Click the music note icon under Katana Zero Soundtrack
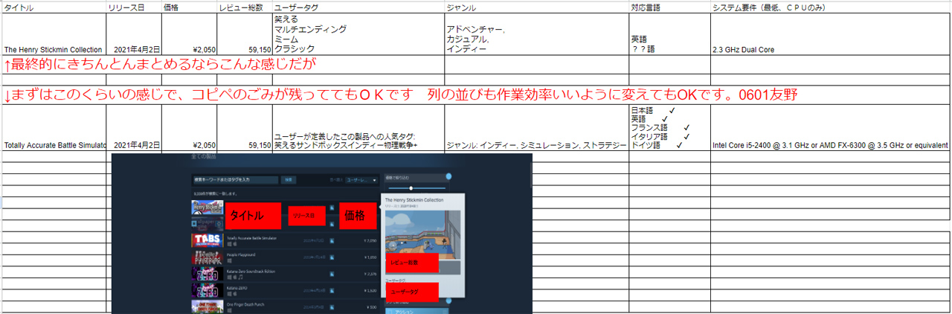Screen dimensions: 952x314 pos(241,278)
